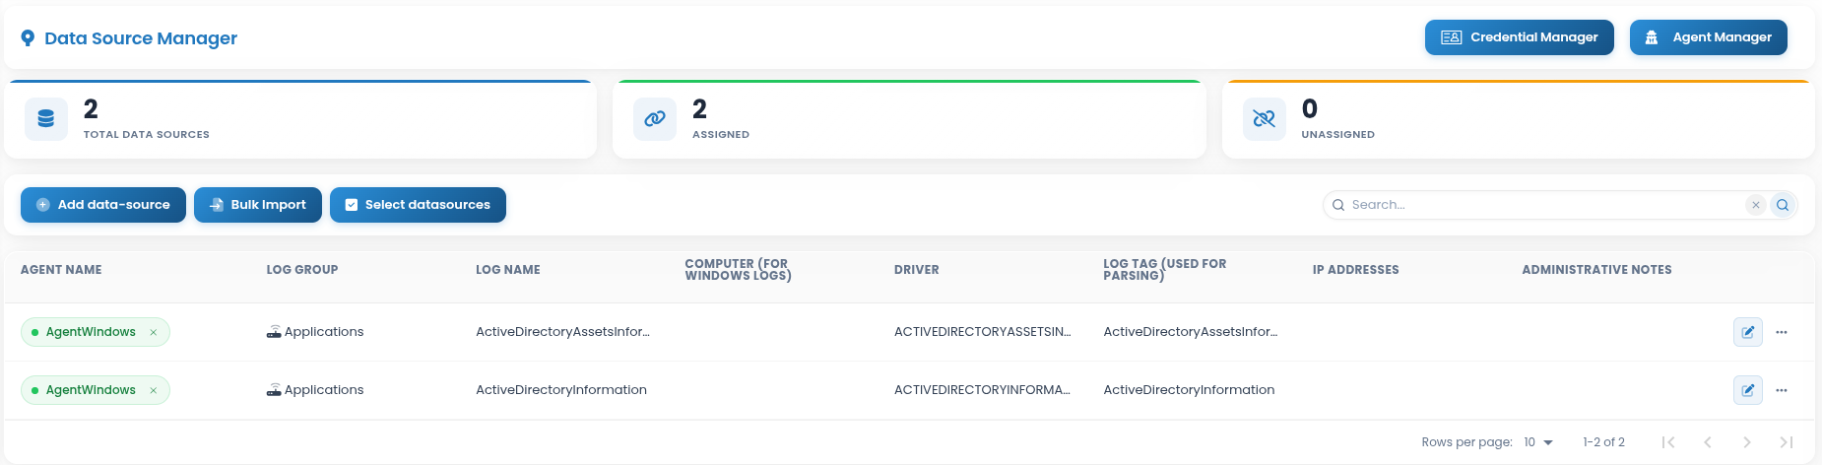
Task: Click the Unassigned broken link icon
Action: 1264,119
